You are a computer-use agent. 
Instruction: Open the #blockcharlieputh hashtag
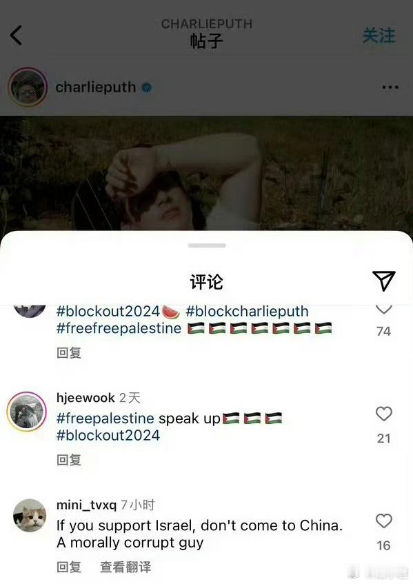(x=247, y=312)
